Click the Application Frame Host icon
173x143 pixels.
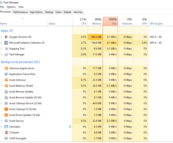6,74
